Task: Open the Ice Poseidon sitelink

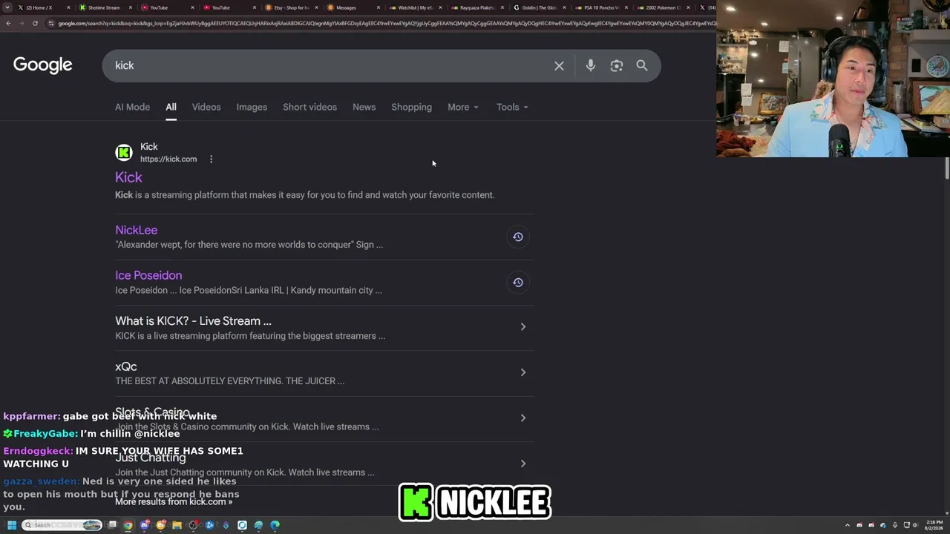Action: pyautogui.click(x=148, y=275)
